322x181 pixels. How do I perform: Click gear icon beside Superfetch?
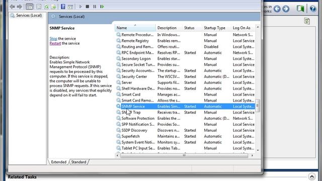[119, 136]
